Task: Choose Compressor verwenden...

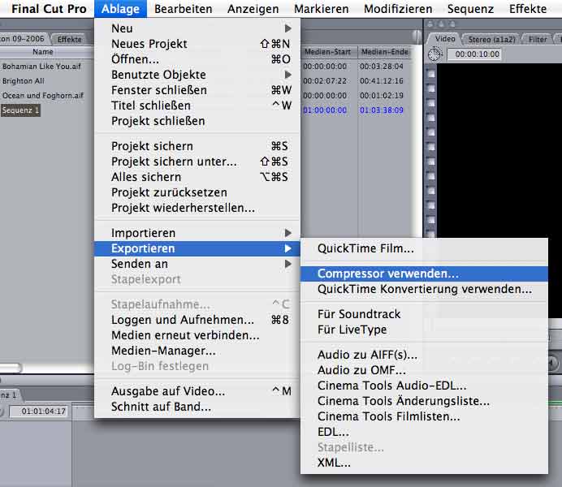Action: (425, 274)
